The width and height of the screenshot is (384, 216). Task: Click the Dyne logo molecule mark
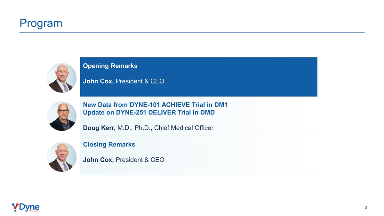point(15,207)
